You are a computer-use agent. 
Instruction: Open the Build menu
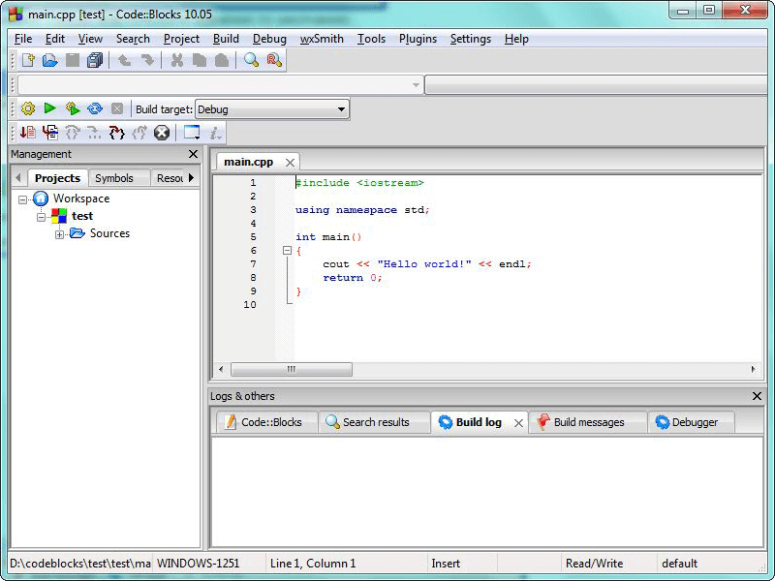[226, 39]
